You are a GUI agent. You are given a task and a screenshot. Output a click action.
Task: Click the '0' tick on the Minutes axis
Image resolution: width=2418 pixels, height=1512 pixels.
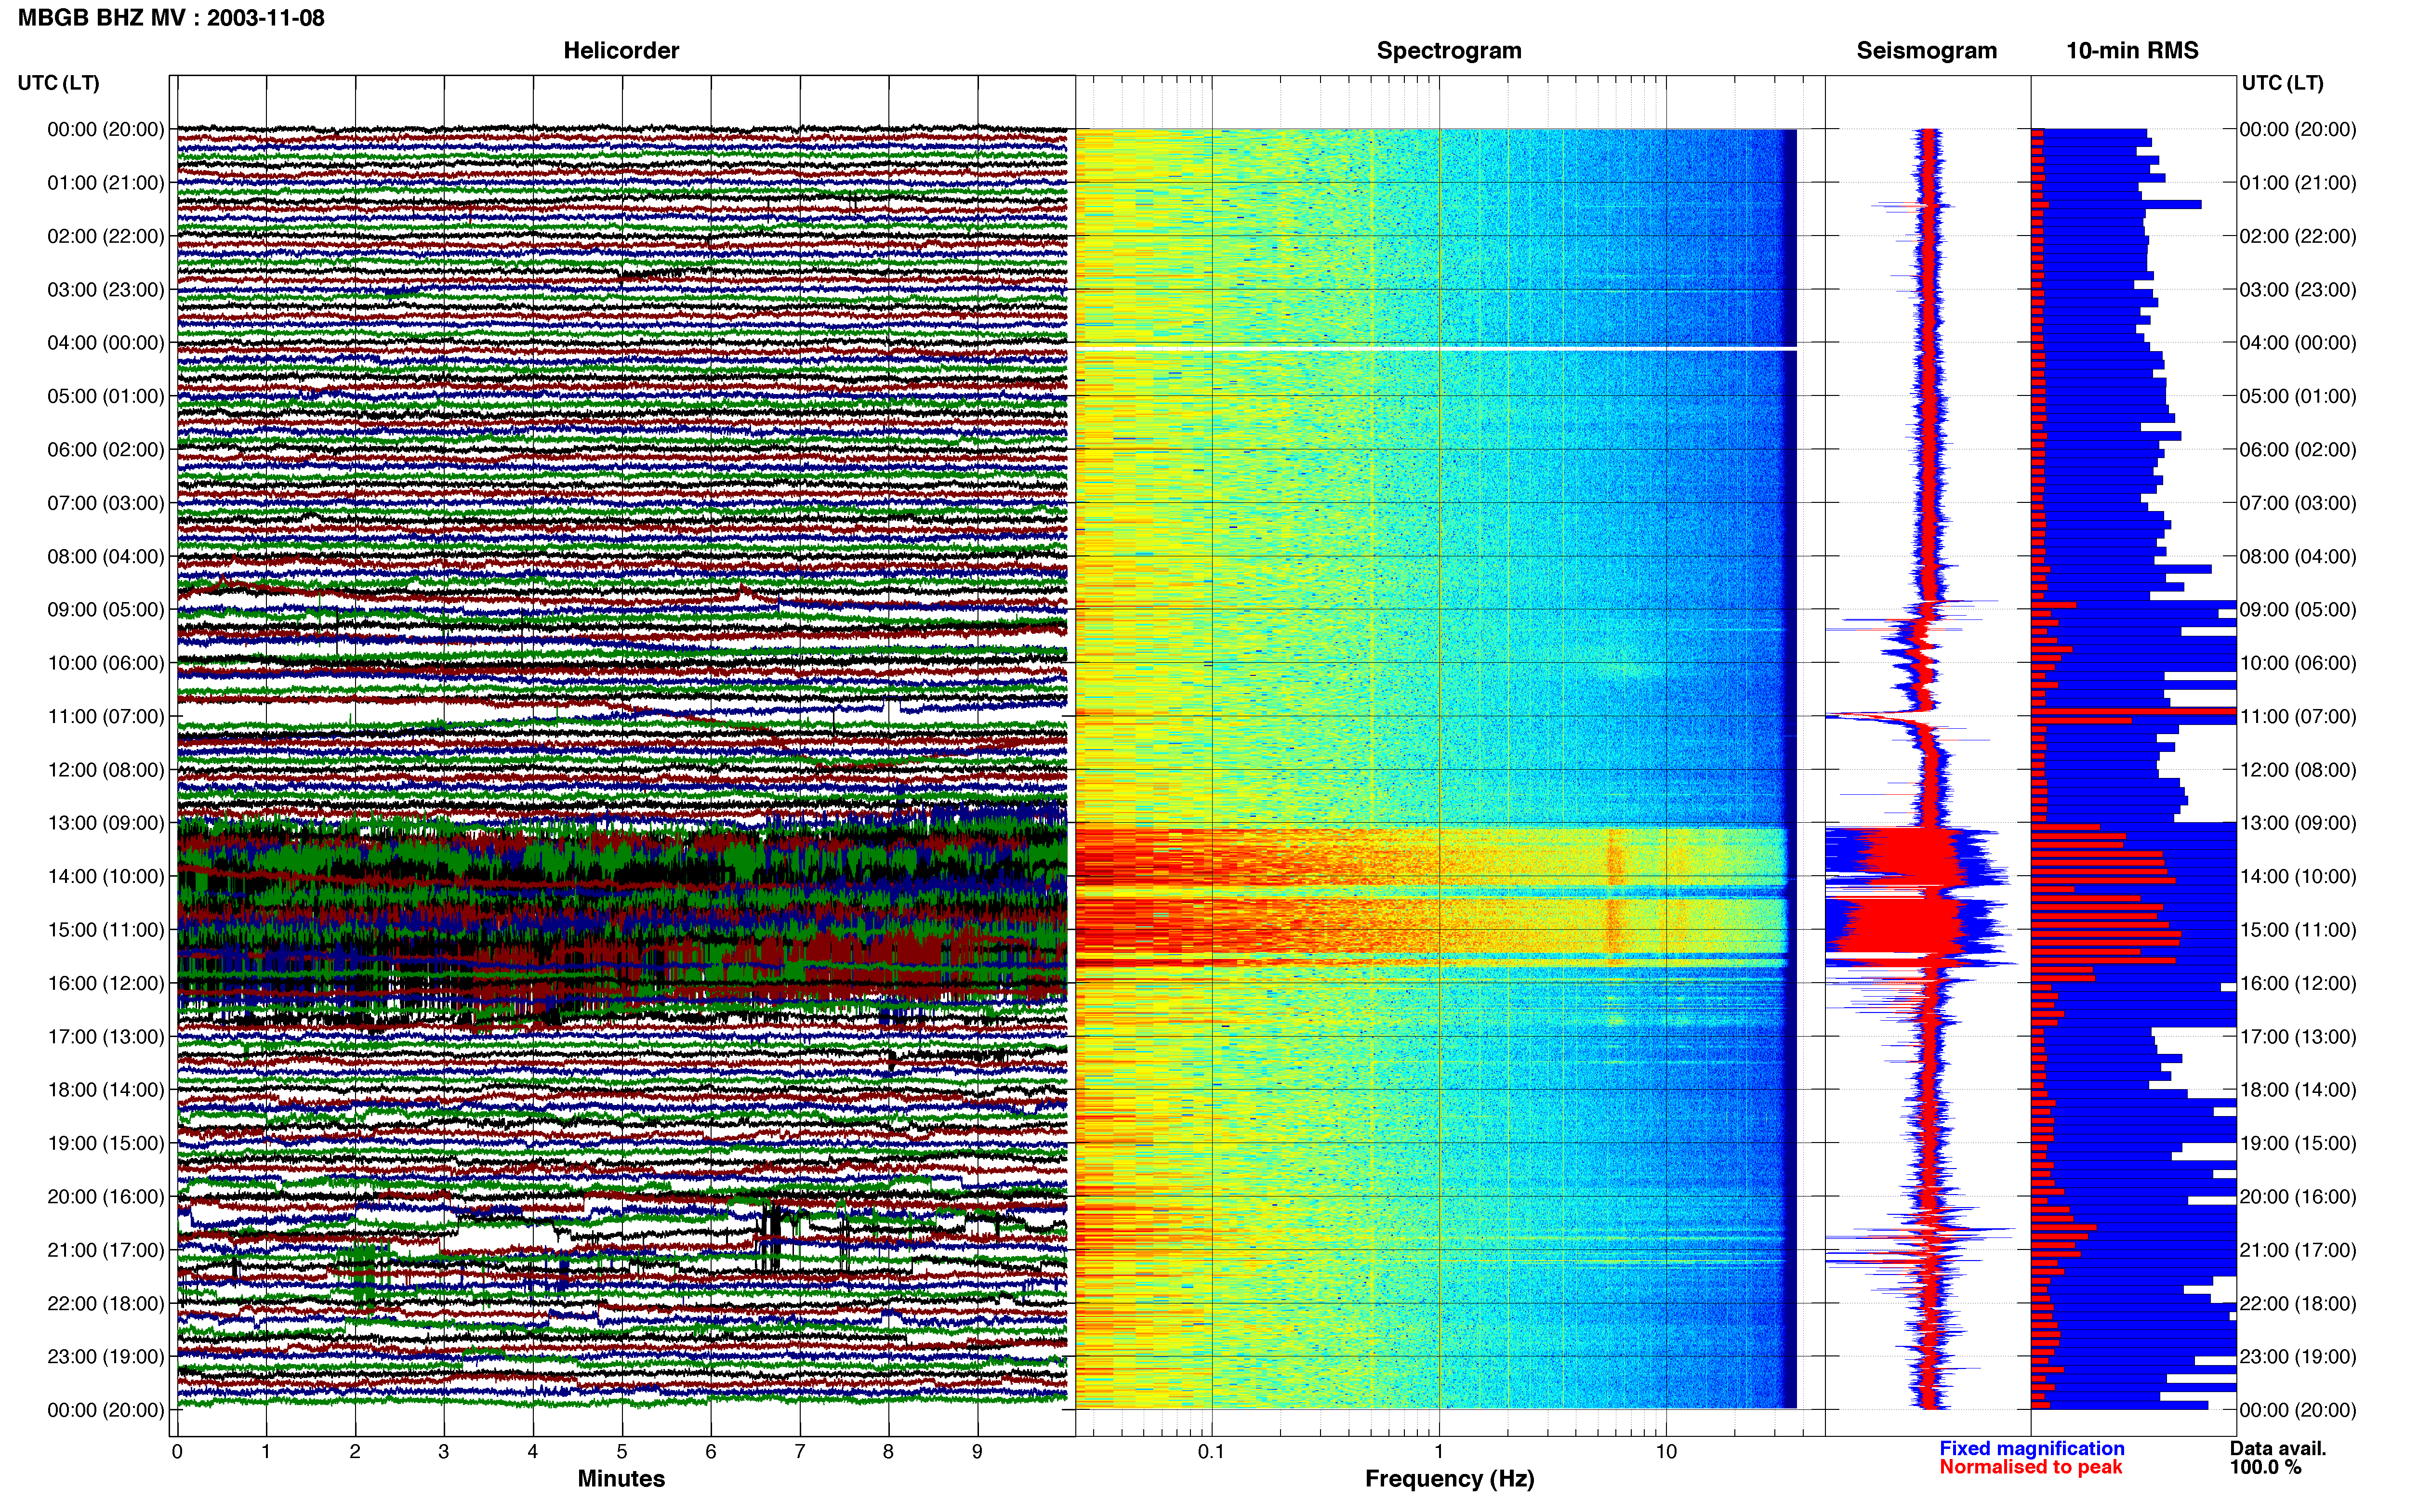[x=177, y=1451]
